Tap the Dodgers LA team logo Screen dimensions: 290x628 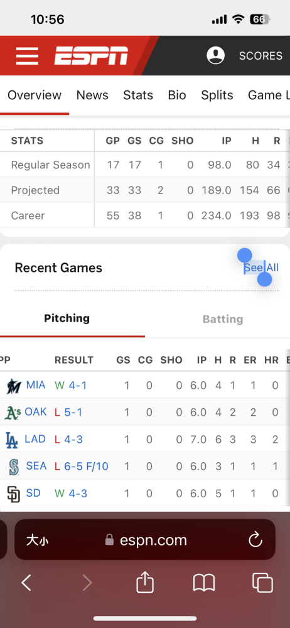pyautogui.click(x=12, y=440)
